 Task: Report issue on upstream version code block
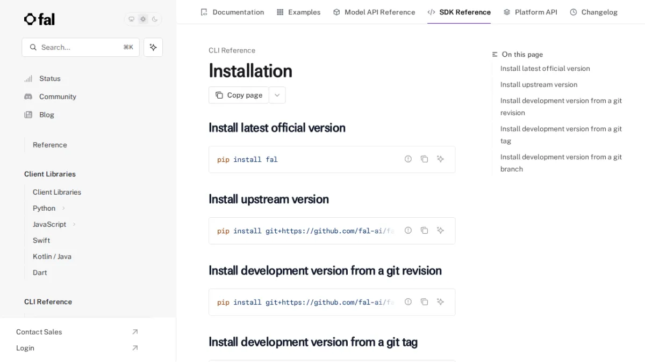coord(408,231)
